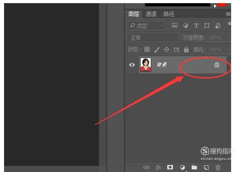Click the link layers chain icon

pyautogui.click(x=146, y=167)
